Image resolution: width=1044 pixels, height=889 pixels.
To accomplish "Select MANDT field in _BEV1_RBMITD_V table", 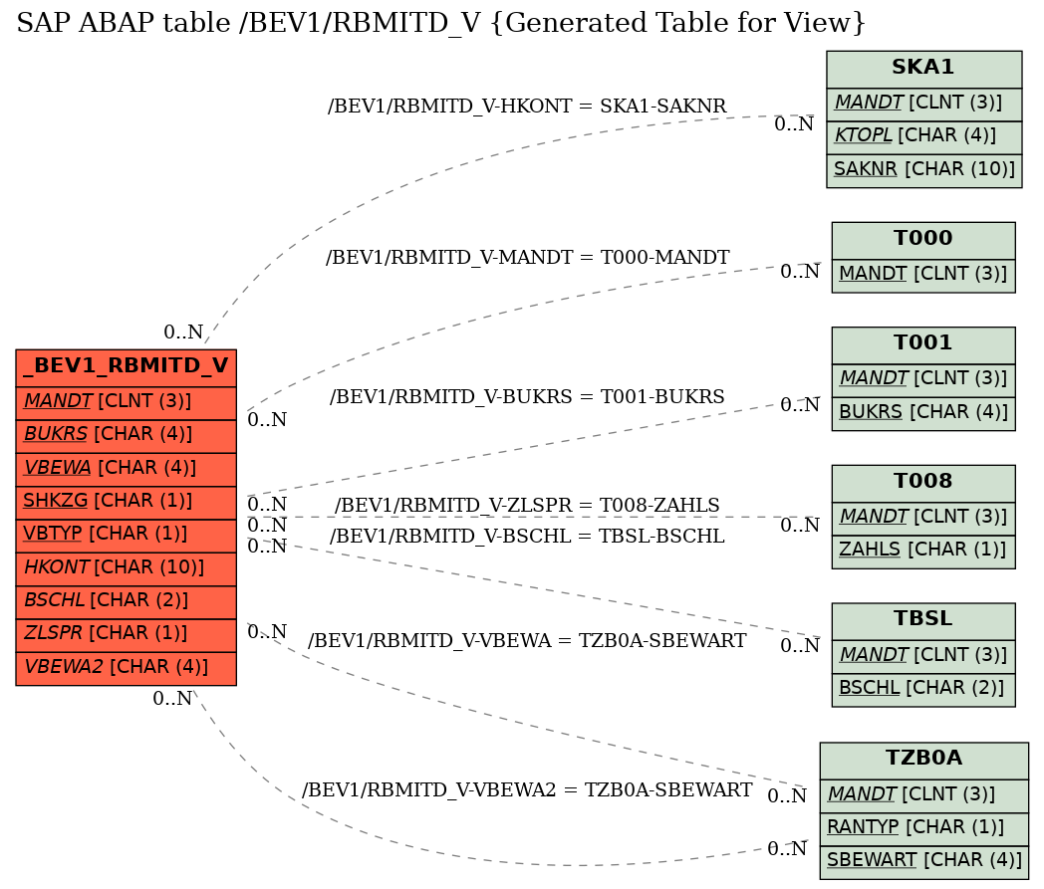I will pyautogui.click(x=126, y=402).
